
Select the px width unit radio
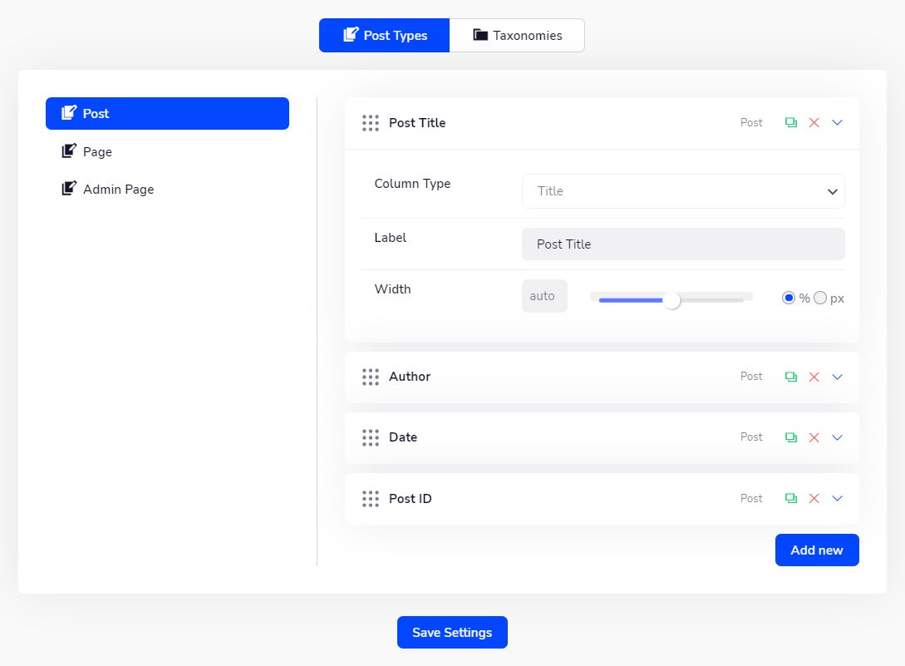[x=820, y=298]
